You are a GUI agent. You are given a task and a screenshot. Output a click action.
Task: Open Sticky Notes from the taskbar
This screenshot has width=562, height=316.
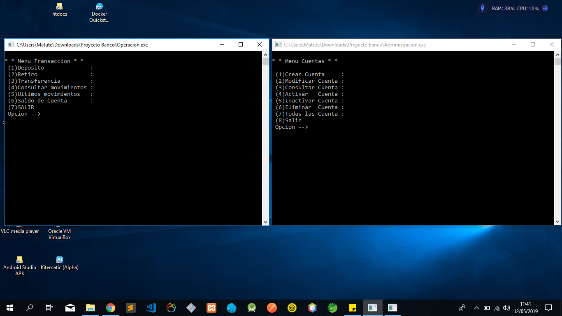pyautogui.click(x=353, y=308)
